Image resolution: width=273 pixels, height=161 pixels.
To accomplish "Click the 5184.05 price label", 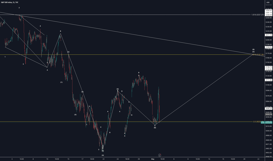I will [269, 47].
